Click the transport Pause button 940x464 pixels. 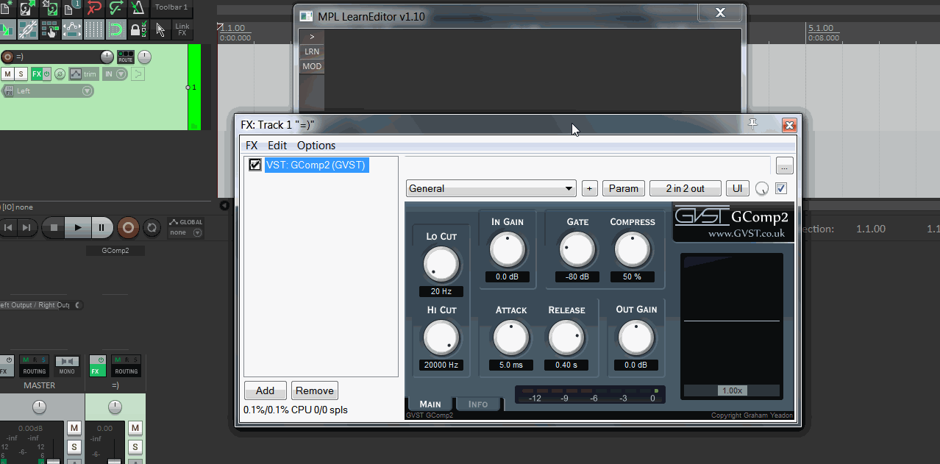[102, 228]
